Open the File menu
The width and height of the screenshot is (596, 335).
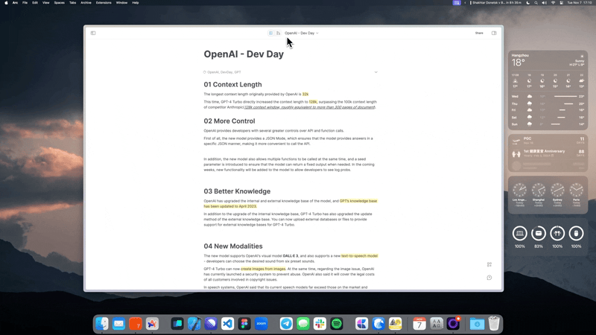point(25,3)
